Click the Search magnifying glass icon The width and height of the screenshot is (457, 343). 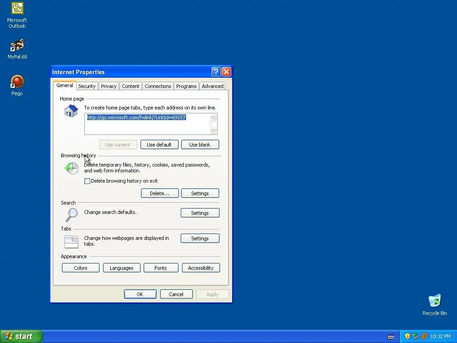point(71,215)
